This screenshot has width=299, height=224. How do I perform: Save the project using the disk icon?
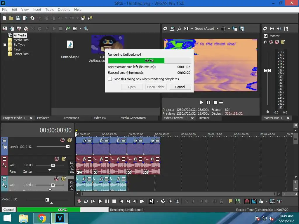point(18,18)
